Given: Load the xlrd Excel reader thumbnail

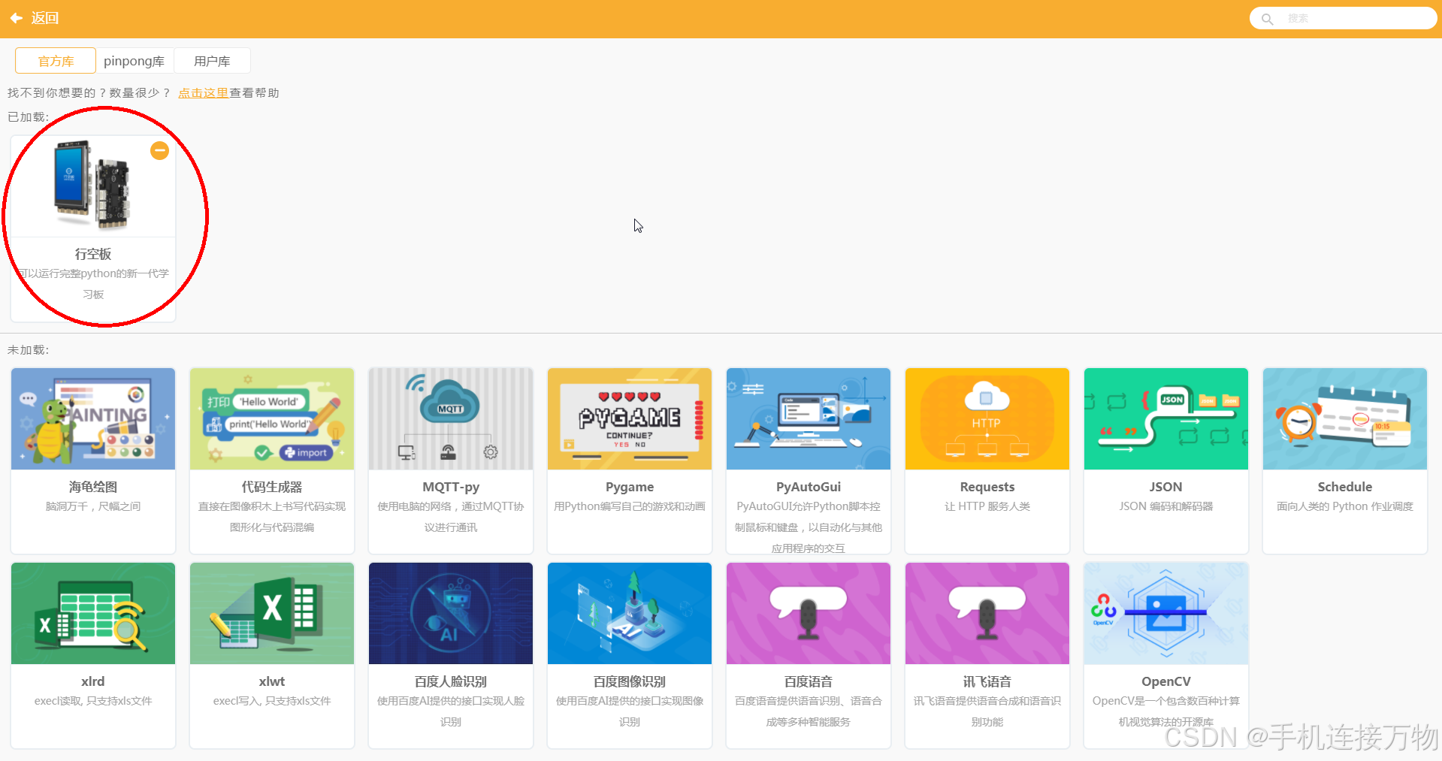Looking at the screenshot, I should (93, 613).
